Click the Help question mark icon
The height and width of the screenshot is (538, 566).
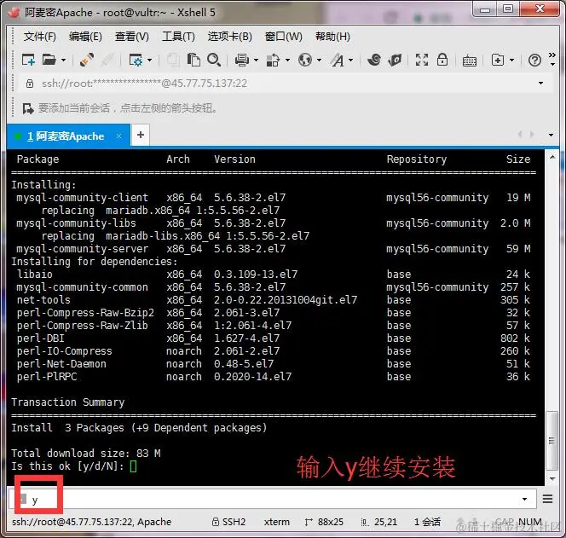534,60
